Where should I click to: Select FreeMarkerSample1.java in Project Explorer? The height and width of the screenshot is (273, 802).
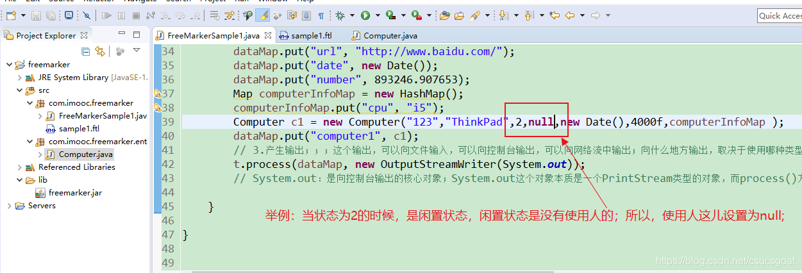[96, 116]
